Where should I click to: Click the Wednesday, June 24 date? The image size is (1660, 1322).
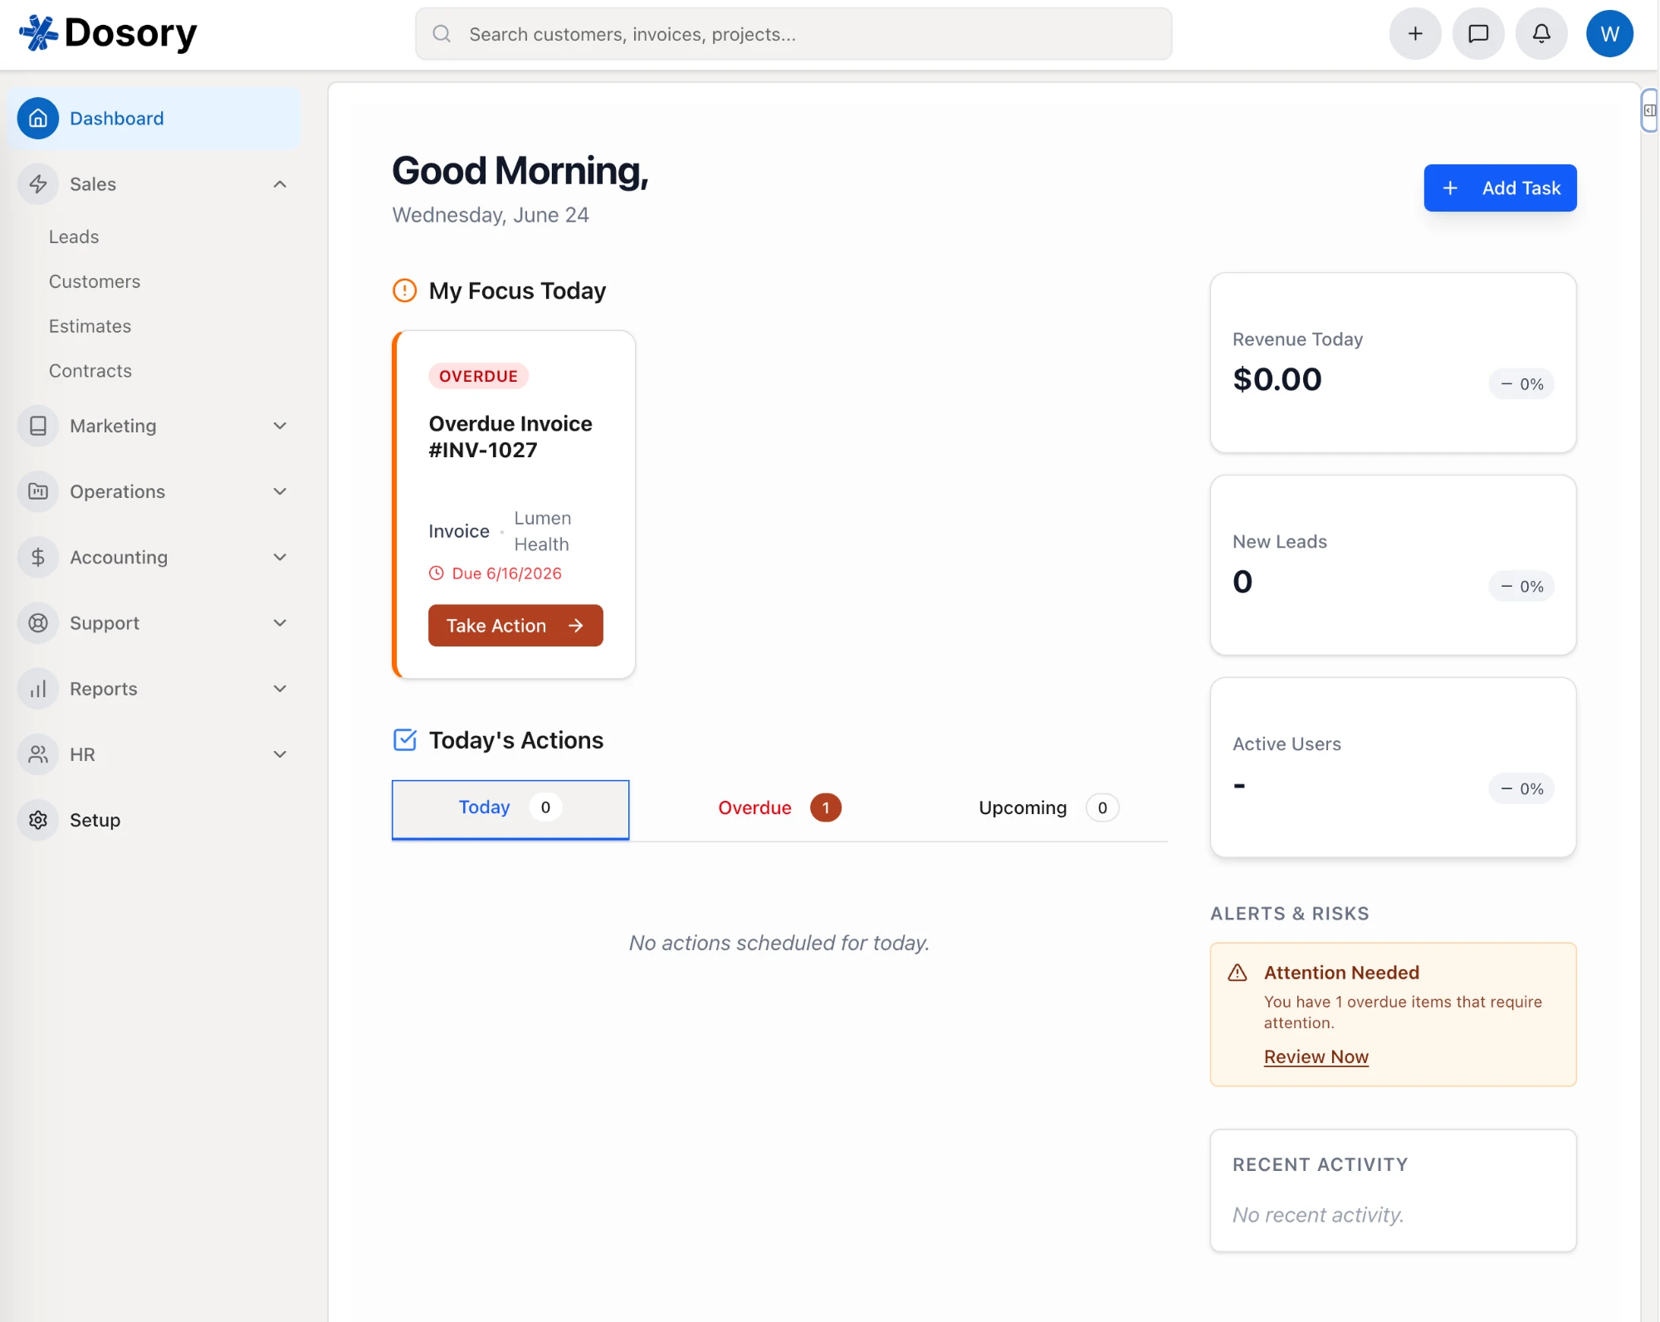(x=491, y=215)
